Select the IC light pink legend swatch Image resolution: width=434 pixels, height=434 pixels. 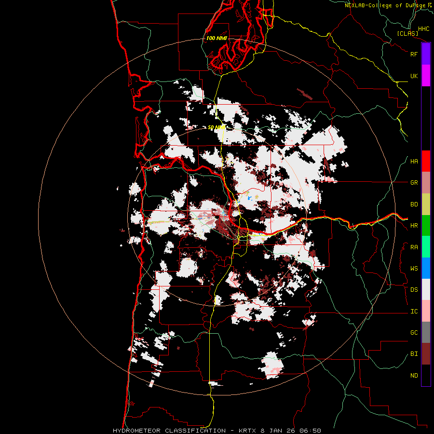(426, 311)
